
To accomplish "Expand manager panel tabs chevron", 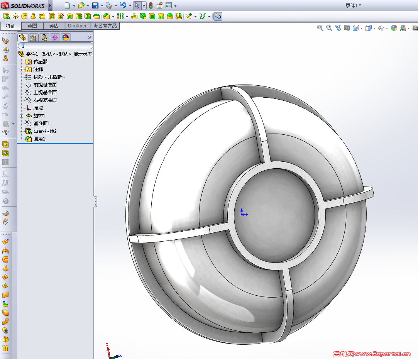I will point(90,37).
